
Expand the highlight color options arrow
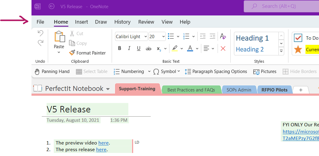point(182,48)
